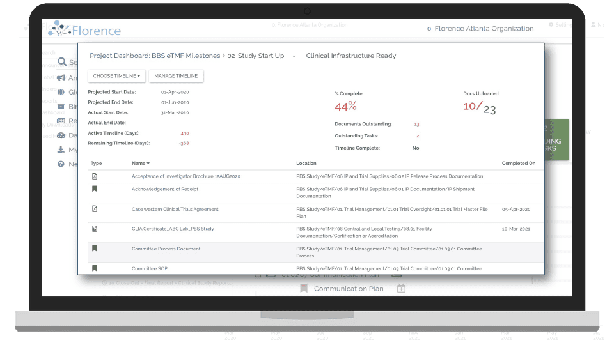The image size is (614, 345).
Task: Click placeholder bookmark icon for Acknowledgement of Receipt
Action: [95, 189]
